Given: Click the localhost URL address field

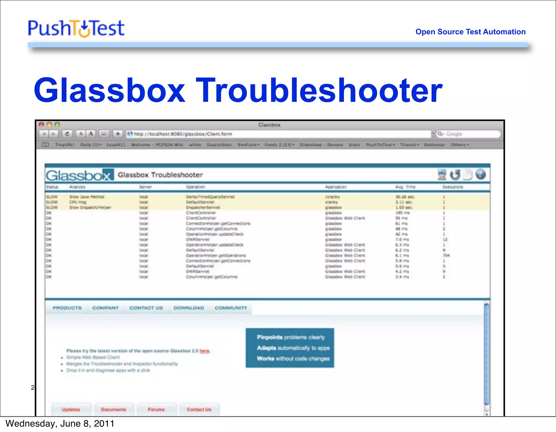Looking at the screenshot, I should (279, 134).
